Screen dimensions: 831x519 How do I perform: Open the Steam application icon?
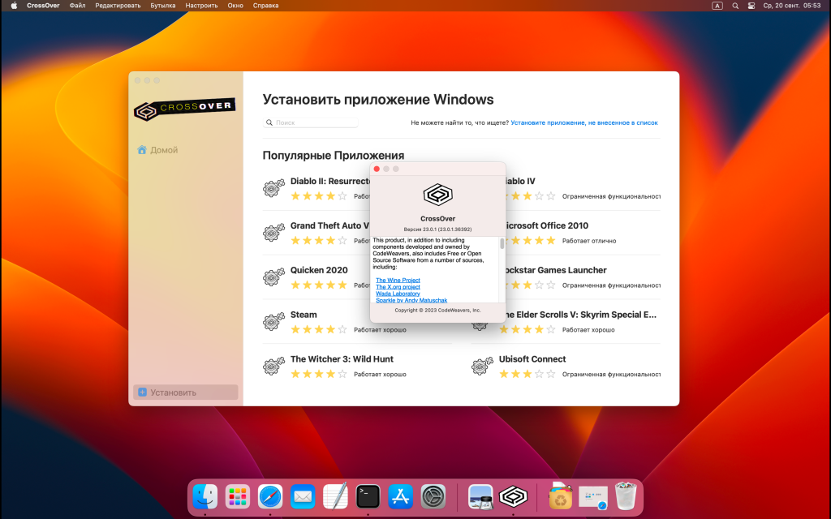[273, 321]
